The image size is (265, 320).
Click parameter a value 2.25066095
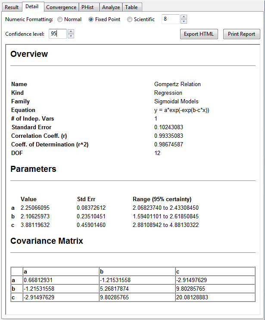coord(35,208)
